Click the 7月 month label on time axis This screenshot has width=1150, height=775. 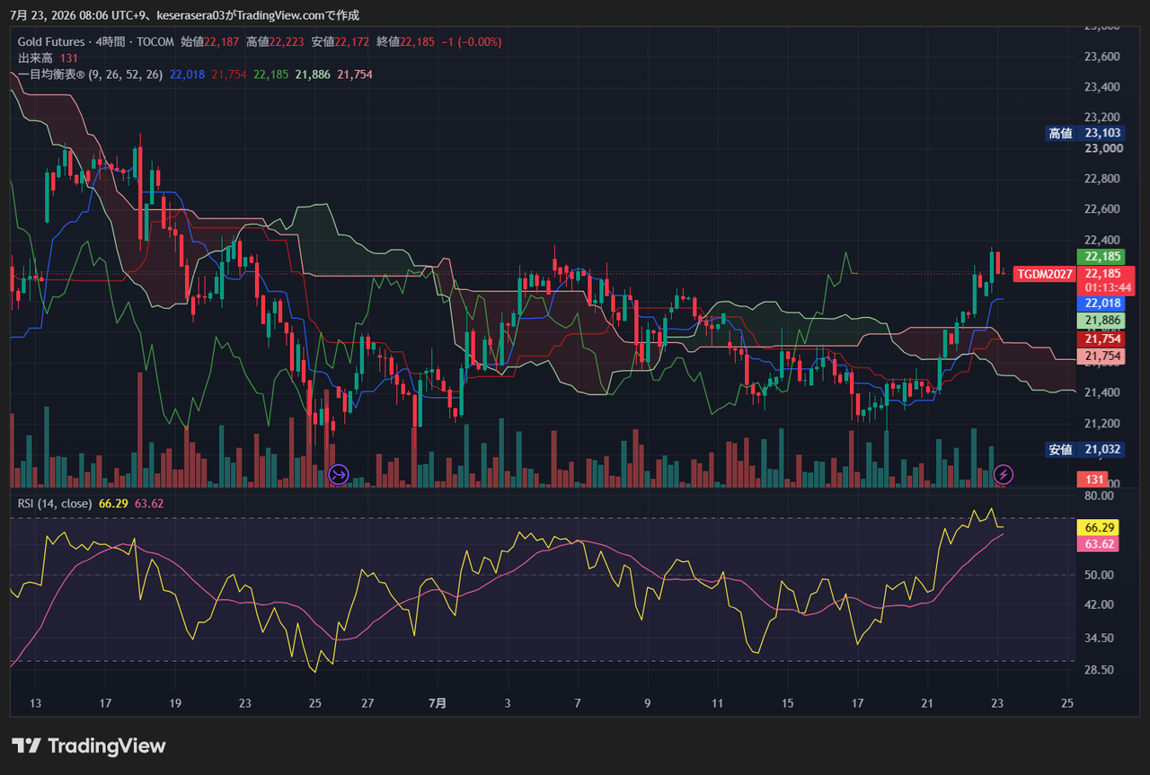coord(438,703)
